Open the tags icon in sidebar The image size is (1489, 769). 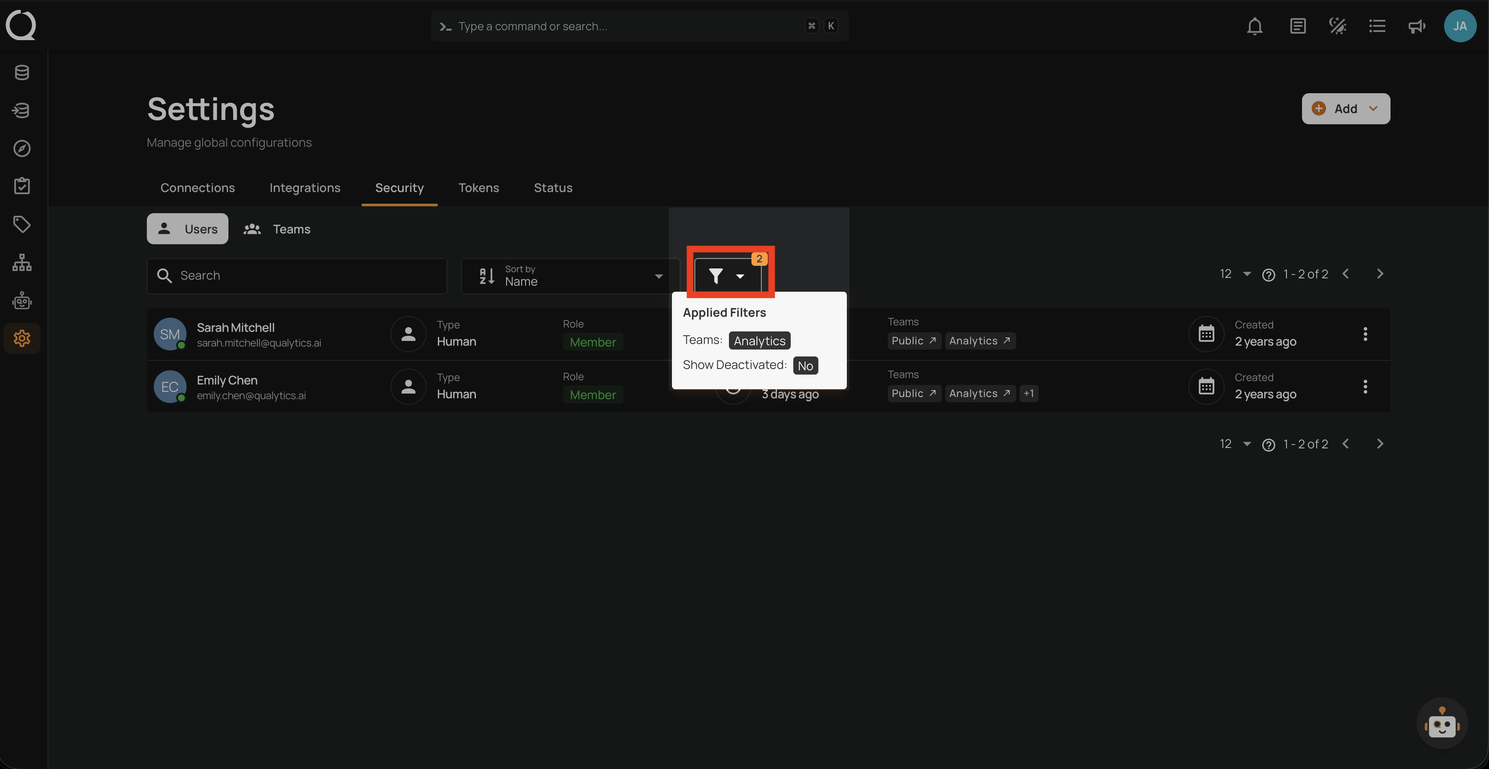point(22,224)
